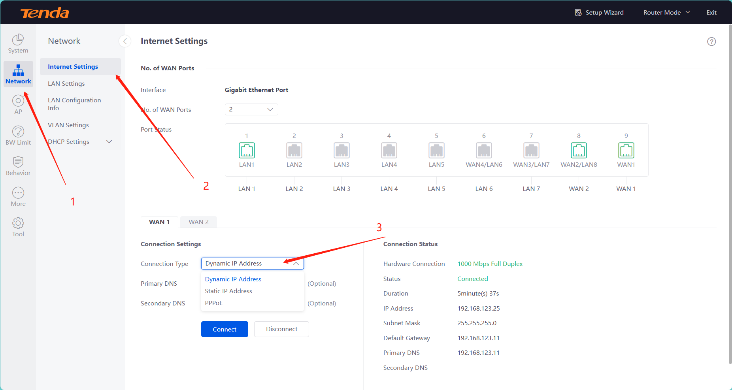Launch the Setup Wizard
The image size is (732, 390).
599,12
